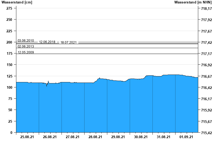214x147 pixels.
Task: Click the 25.08.21 date label
Action: point(27,137)
